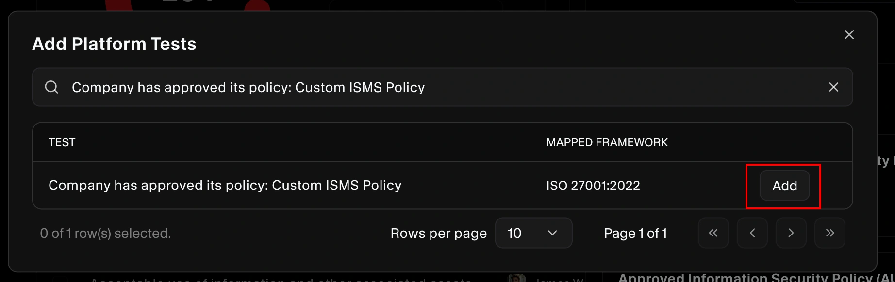
Task: Select the MAPPED FRAMEWORK column header
Action: click(607, 142)
